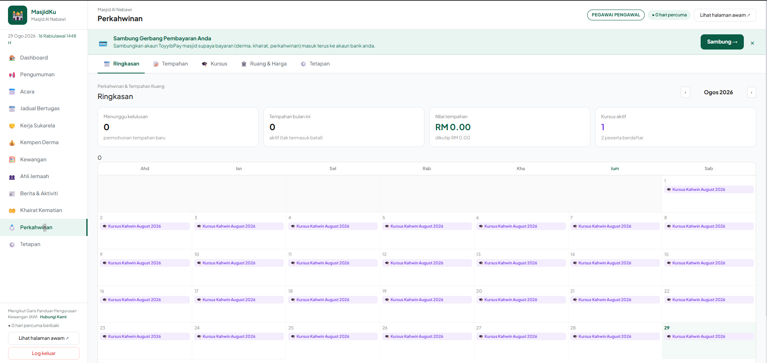Open the sidebar Tetapan gear icon
Viewport: 767px width, 363px height.
[12, 244]
